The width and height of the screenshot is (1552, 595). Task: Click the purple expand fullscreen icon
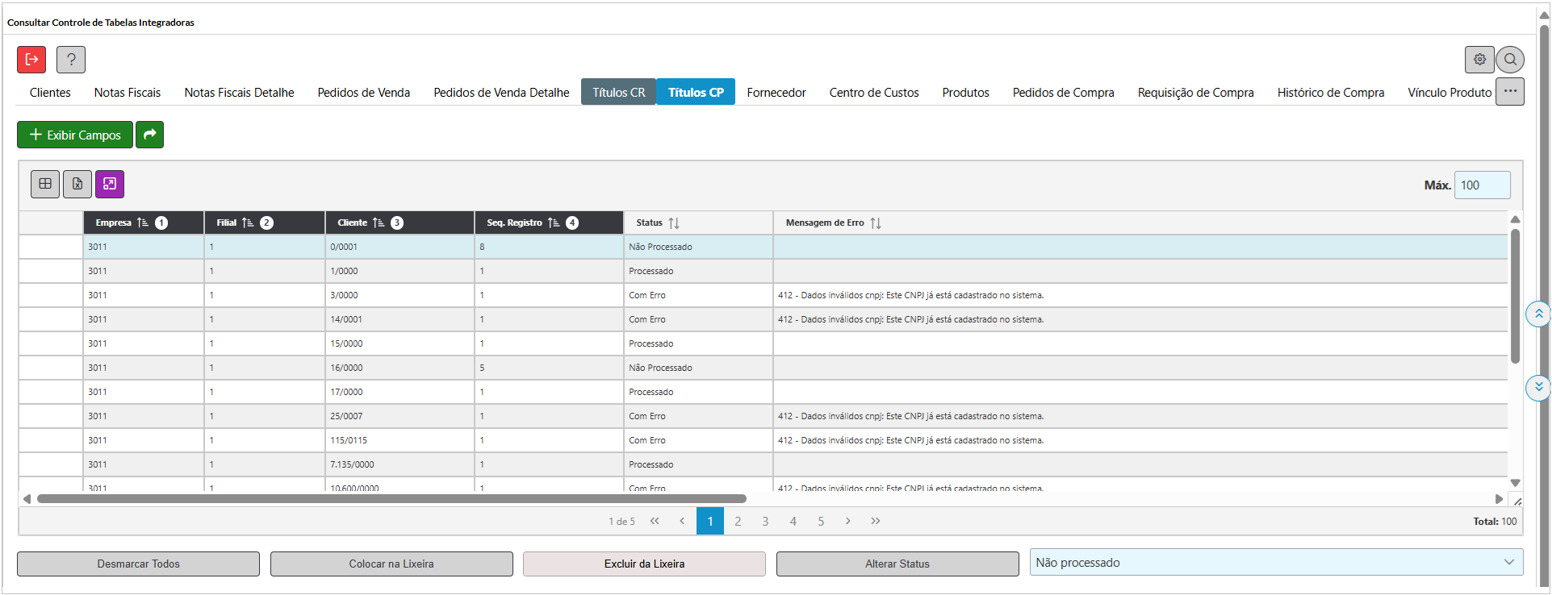pos(110,184)
